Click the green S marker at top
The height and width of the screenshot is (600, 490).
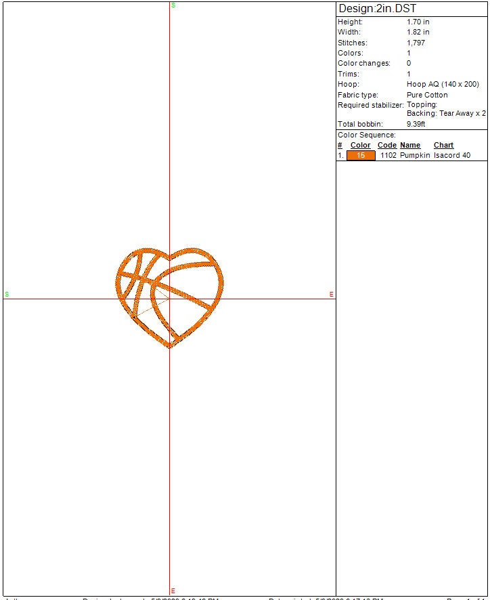click(173, 5)
